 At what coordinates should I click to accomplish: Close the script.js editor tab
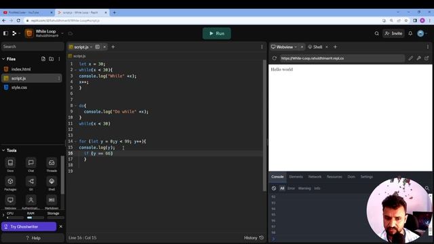[x=104, y=47]
